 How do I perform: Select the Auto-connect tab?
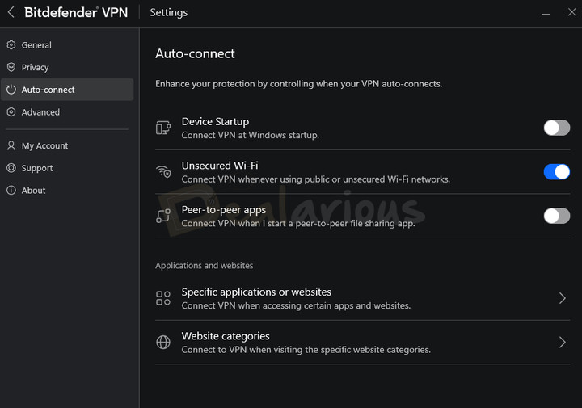pyautogui.click(x=67, y=90)
